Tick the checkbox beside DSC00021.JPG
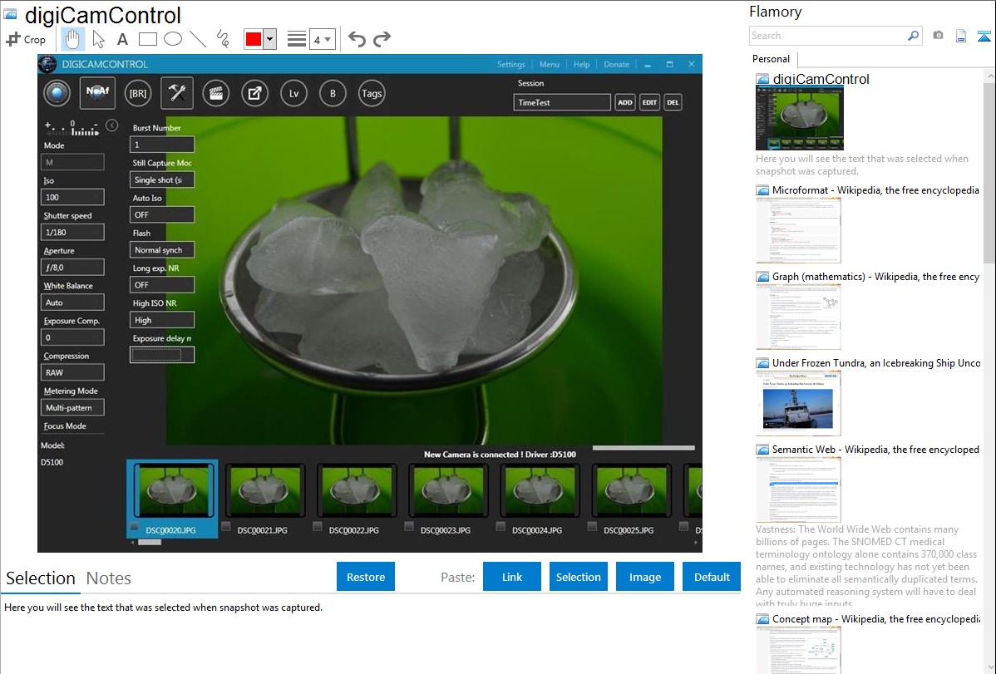The height and width of the screenshot is (674, 996). point(226,527)
